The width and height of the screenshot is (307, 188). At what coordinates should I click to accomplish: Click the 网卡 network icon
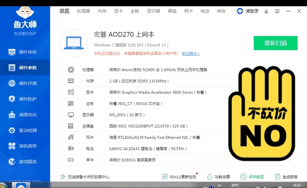coord(71,137)
